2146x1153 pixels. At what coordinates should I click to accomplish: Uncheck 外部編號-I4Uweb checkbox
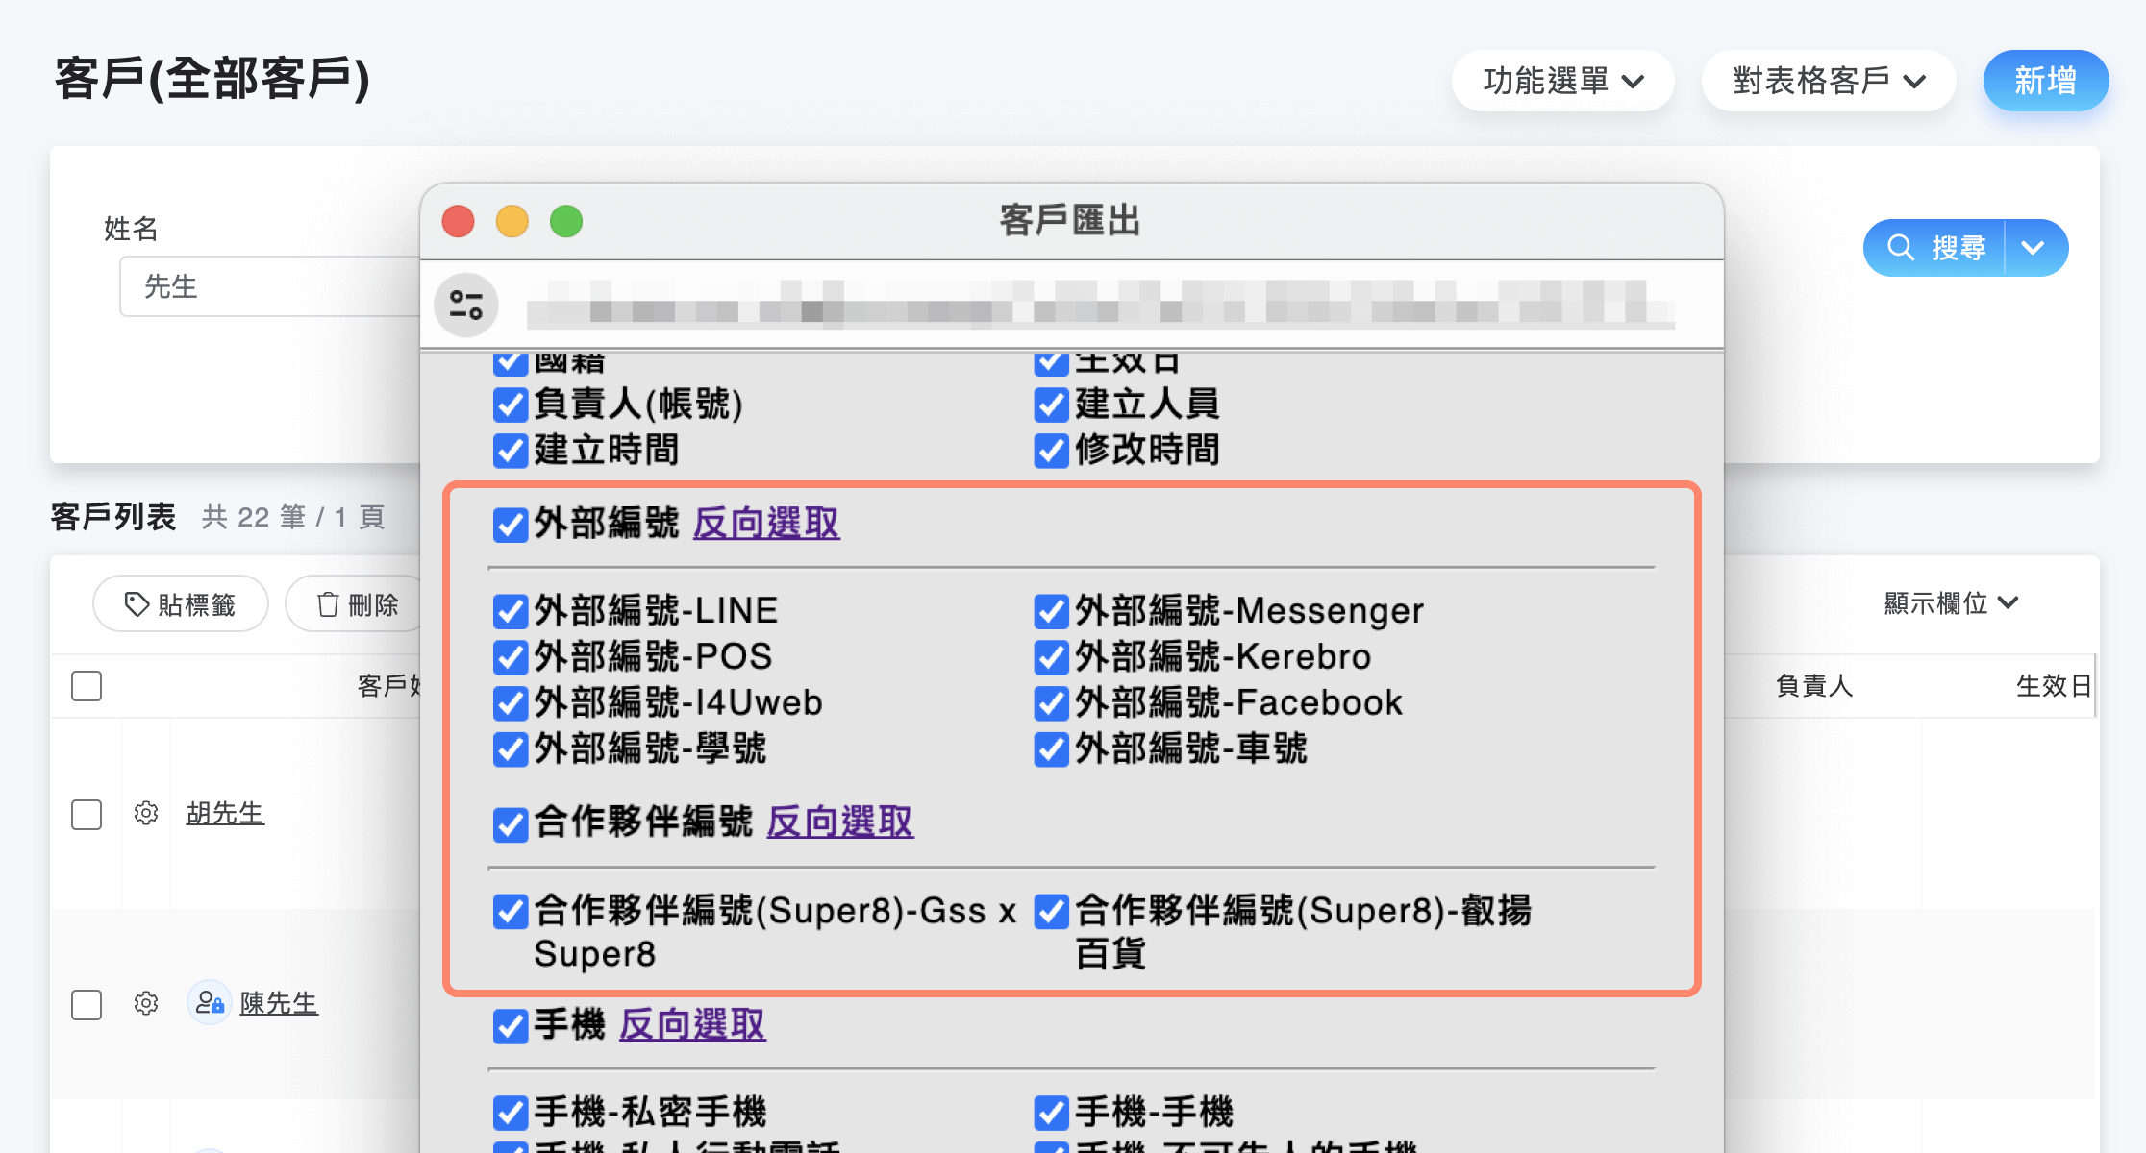pyautogui.click(x=511, y=703)
